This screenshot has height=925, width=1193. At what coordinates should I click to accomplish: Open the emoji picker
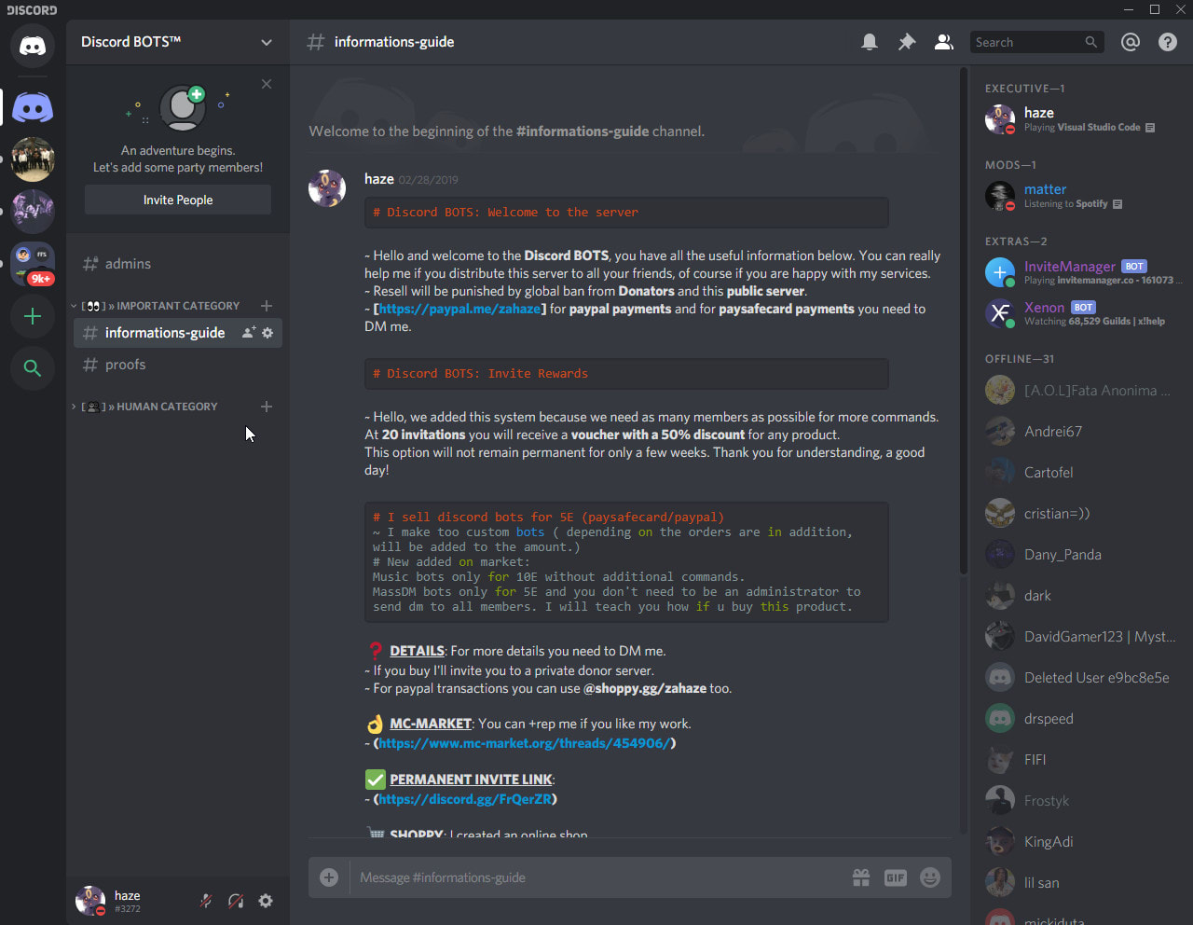930,877
